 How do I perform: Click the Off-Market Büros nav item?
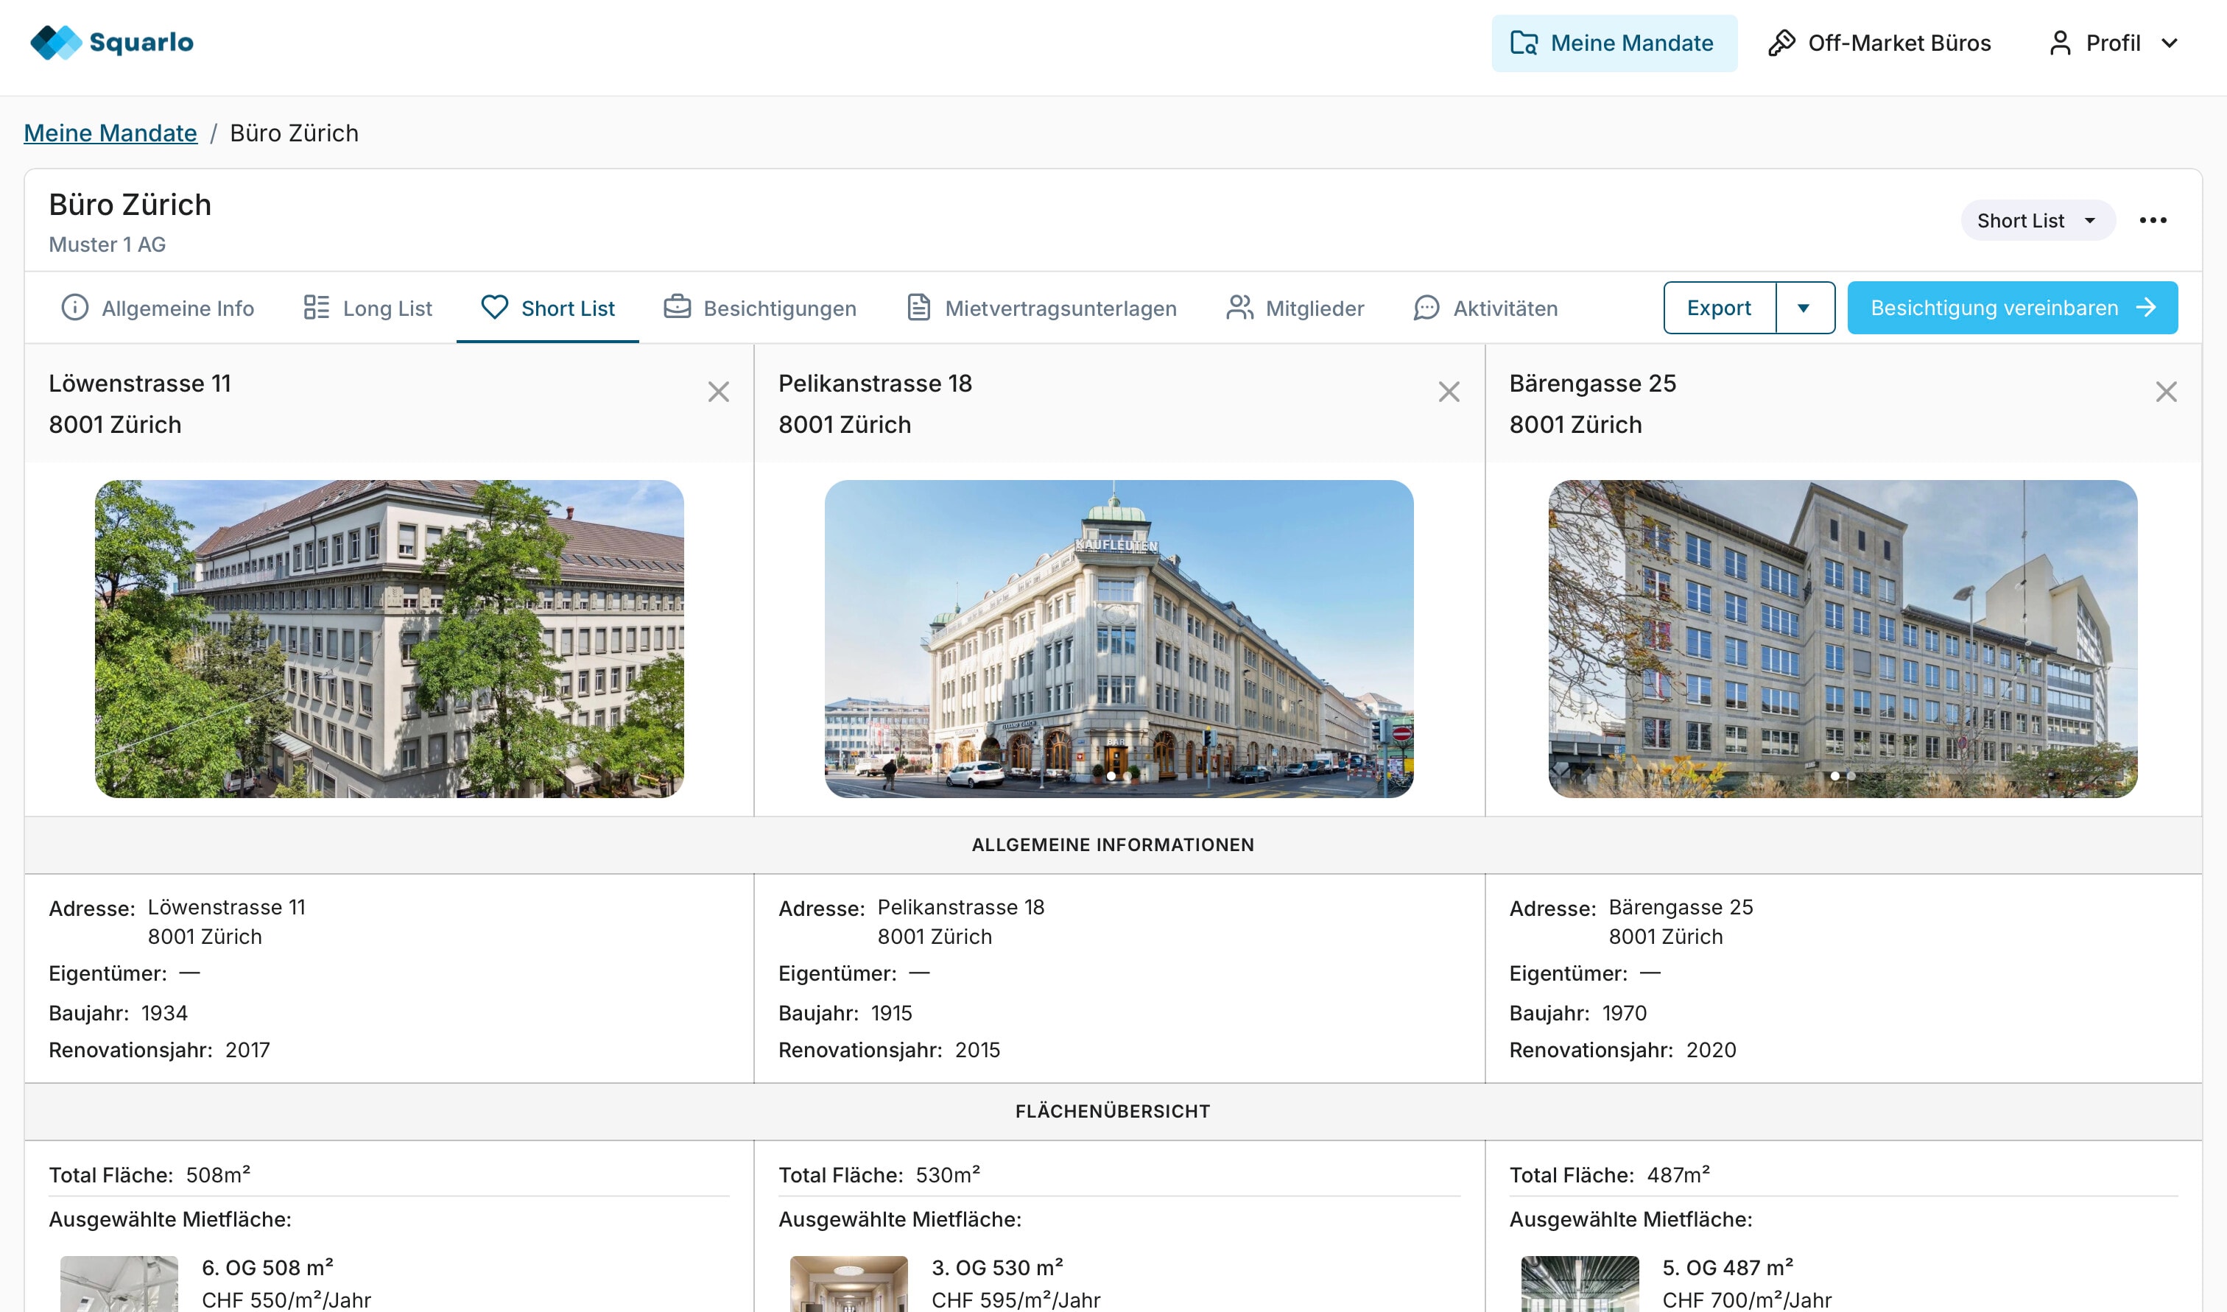click(x=1879, y=43)
